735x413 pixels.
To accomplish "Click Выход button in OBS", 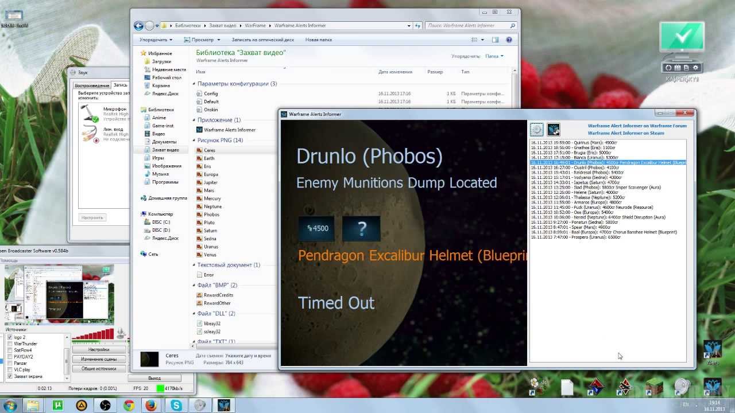I will click(154, 378).
